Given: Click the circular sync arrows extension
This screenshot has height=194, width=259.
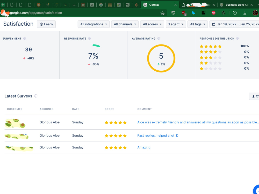Looking at the screenshot, I should [x=224, y=13].
